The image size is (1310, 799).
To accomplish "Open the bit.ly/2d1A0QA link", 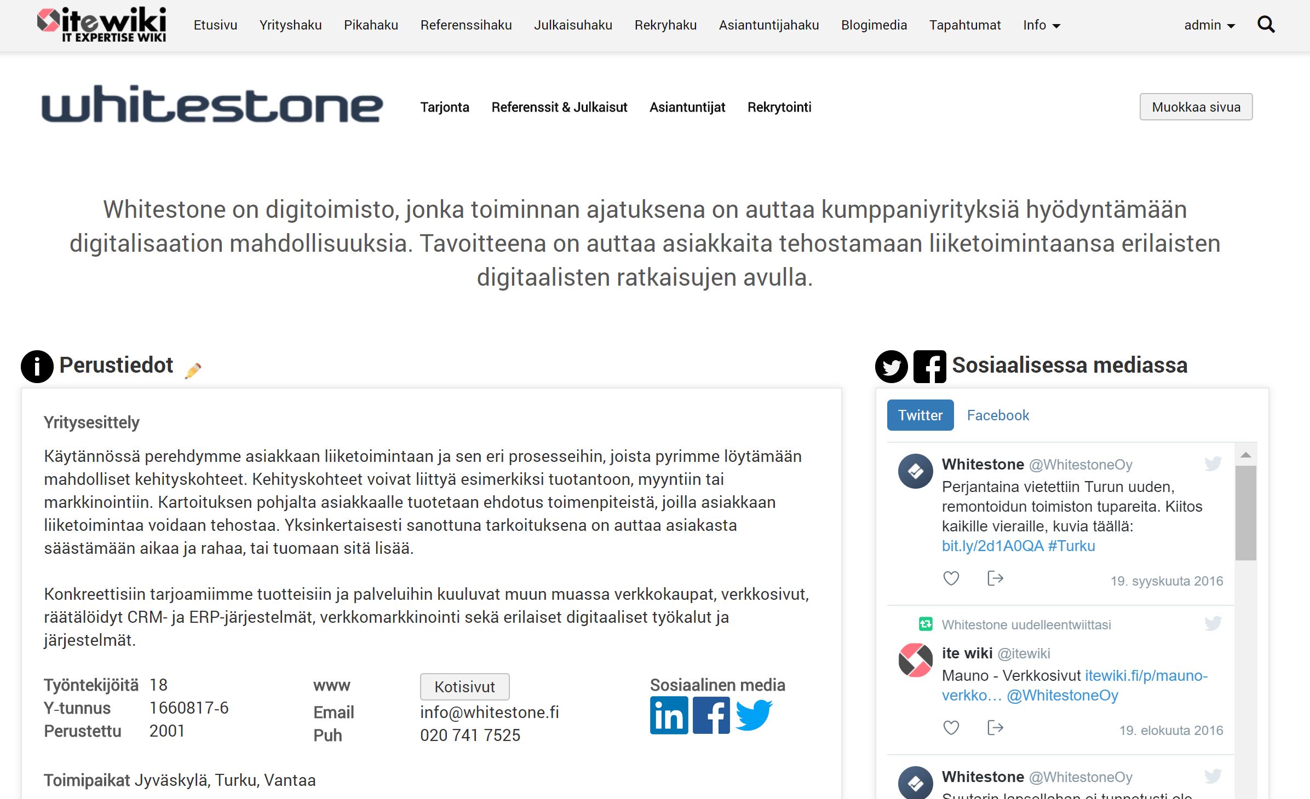I will pyautogui.click(x=992, y=546).
